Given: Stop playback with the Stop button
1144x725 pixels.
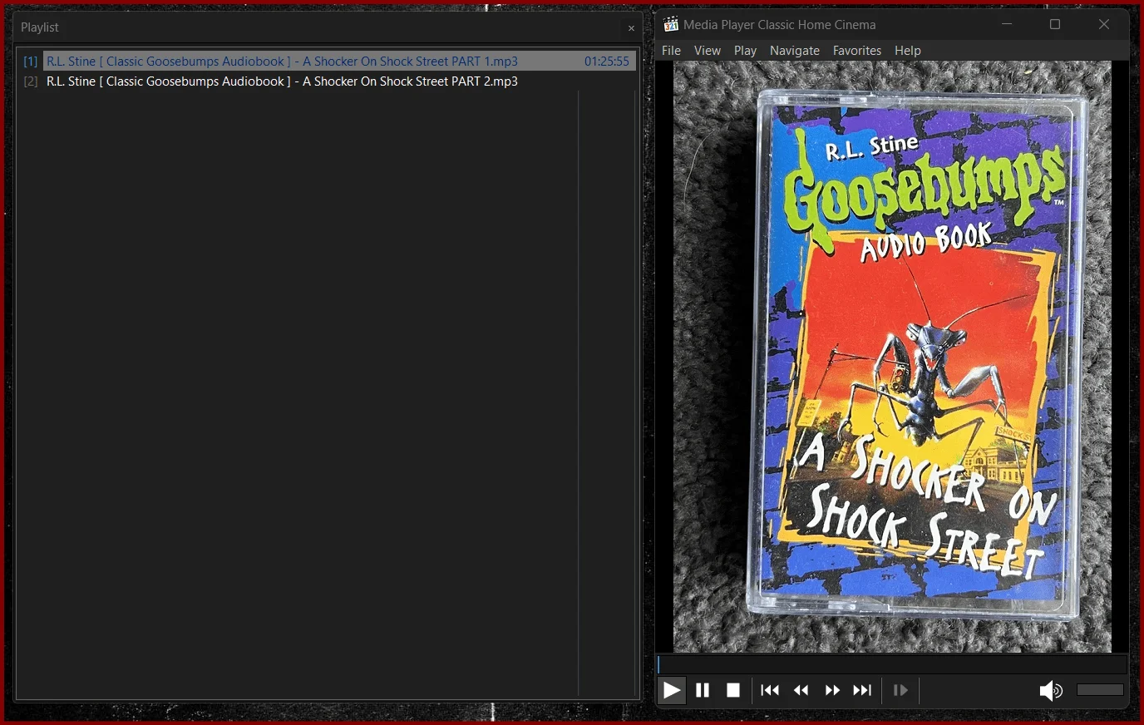Looking at the screenshot, I should [x=733, y=690].
